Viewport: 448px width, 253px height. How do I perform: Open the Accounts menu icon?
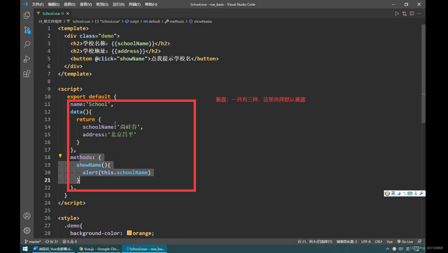click(27, 216)
